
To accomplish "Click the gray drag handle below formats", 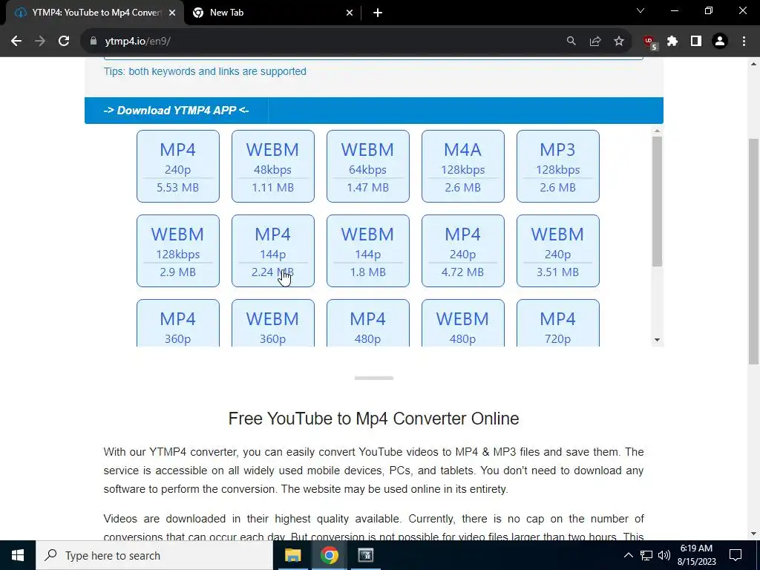I will pyautogui.click(x=374, y=378).
